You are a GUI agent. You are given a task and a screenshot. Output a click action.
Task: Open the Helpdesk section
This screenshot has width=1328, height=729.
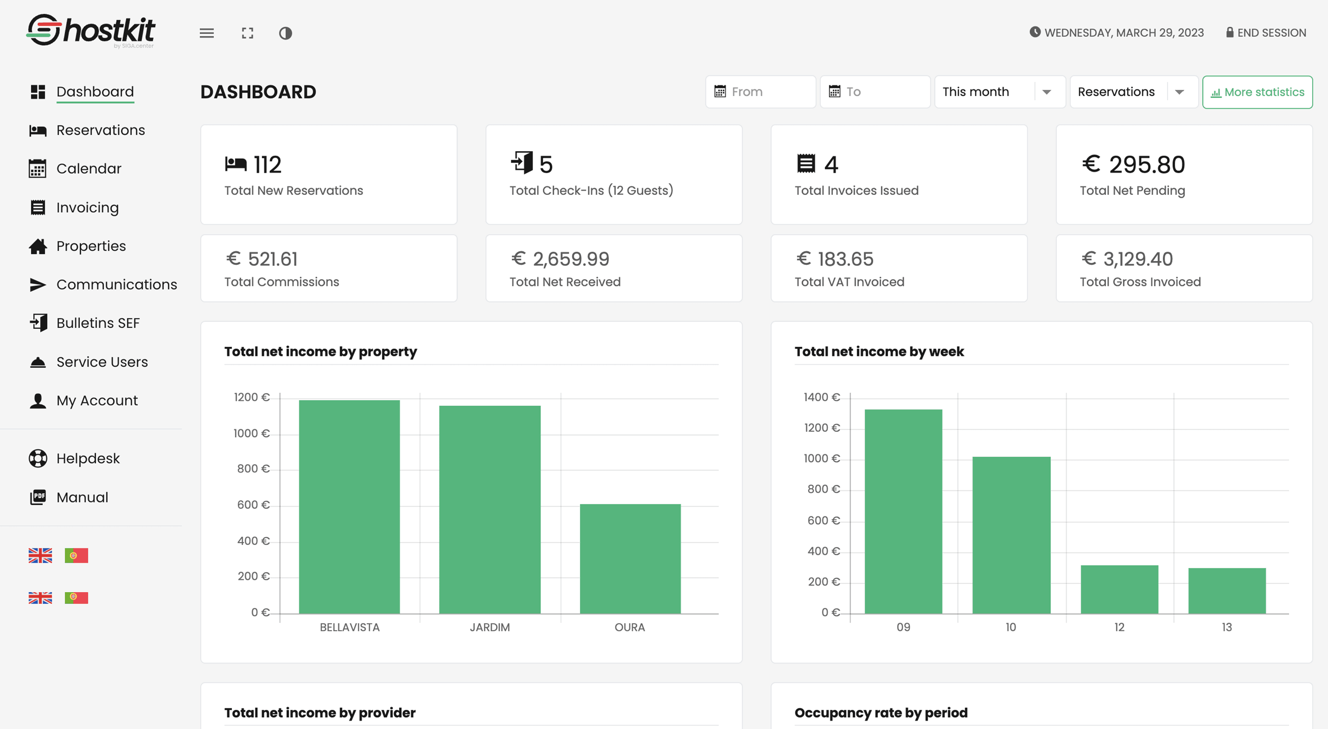88,458
